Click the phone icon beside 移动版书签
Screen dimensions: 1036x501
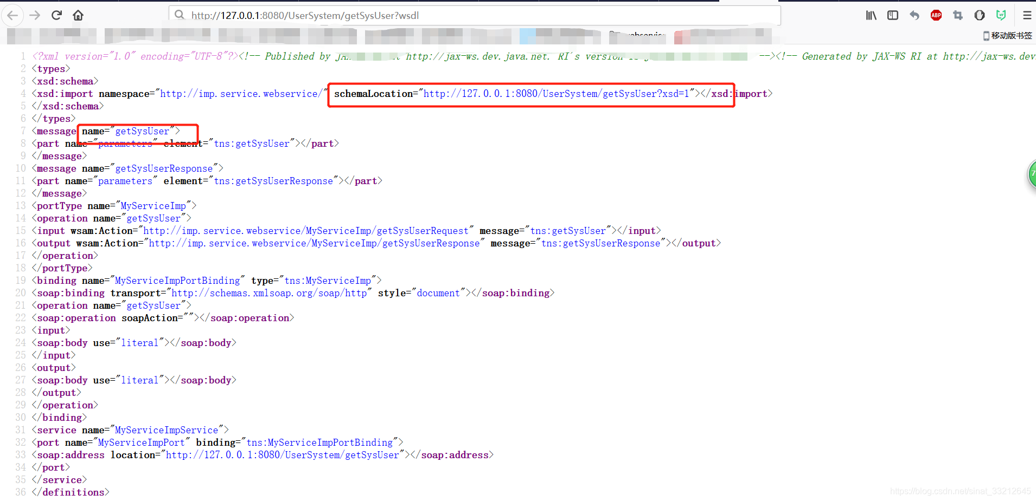point(986,35)
